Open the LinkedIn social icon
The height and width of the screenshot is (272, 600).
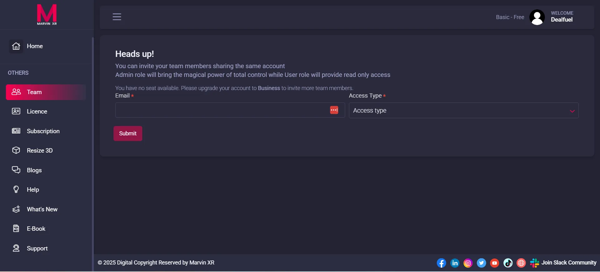455,263
